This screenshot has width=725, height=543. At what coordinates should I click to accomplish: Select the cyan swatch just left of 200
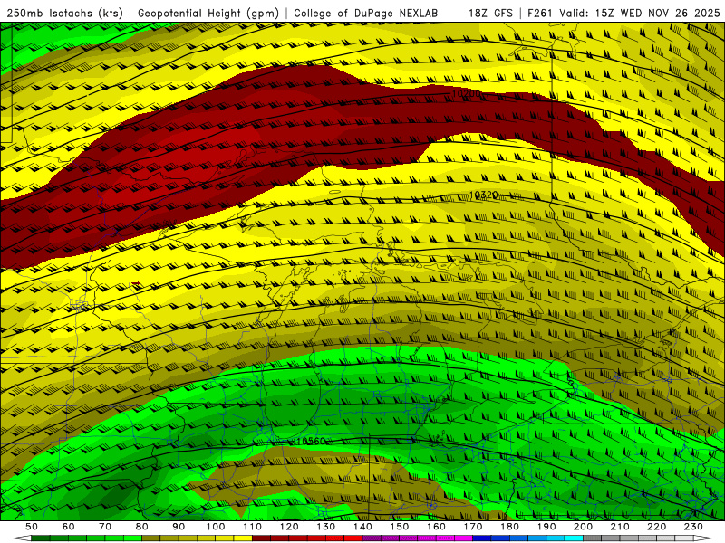(x=575, y=538)
